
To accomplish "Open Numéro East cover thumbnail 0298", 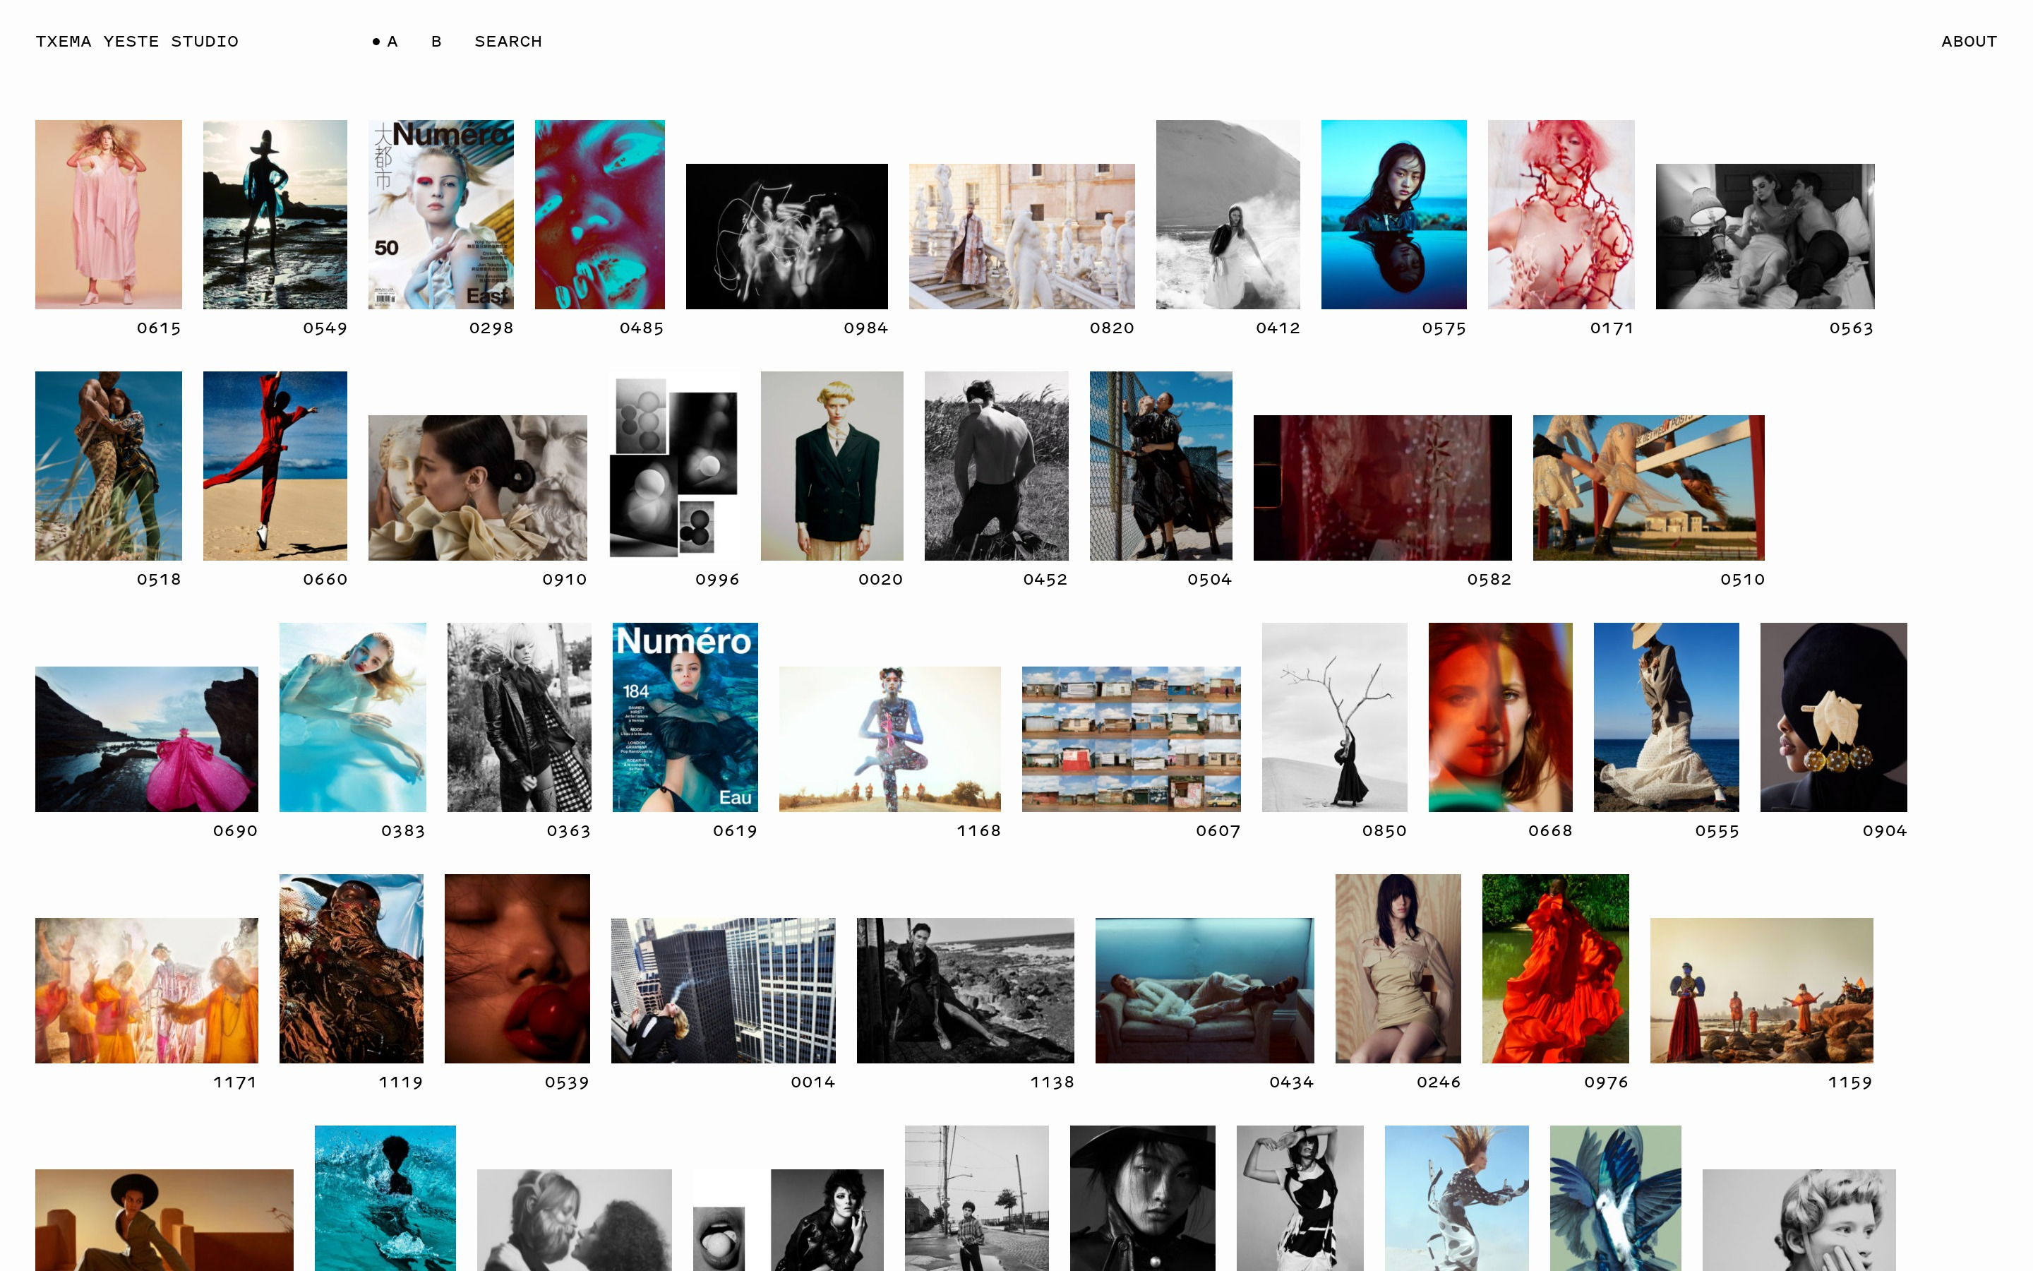I will tap(440, 215).
